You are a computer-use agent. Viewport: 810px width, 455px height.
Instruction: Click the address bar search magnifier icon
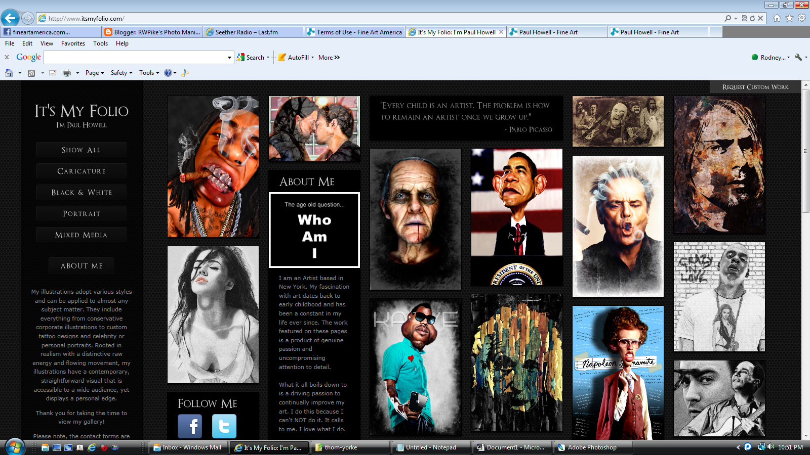point(728,18)
